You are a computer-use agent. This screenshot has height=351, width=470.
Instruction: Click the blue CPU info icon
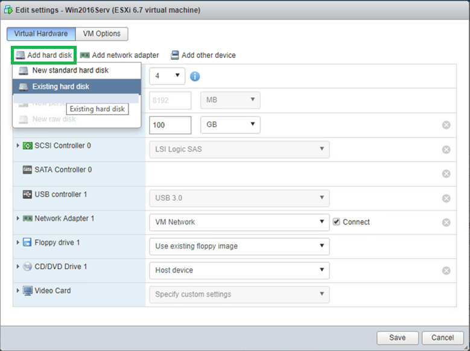195,76
